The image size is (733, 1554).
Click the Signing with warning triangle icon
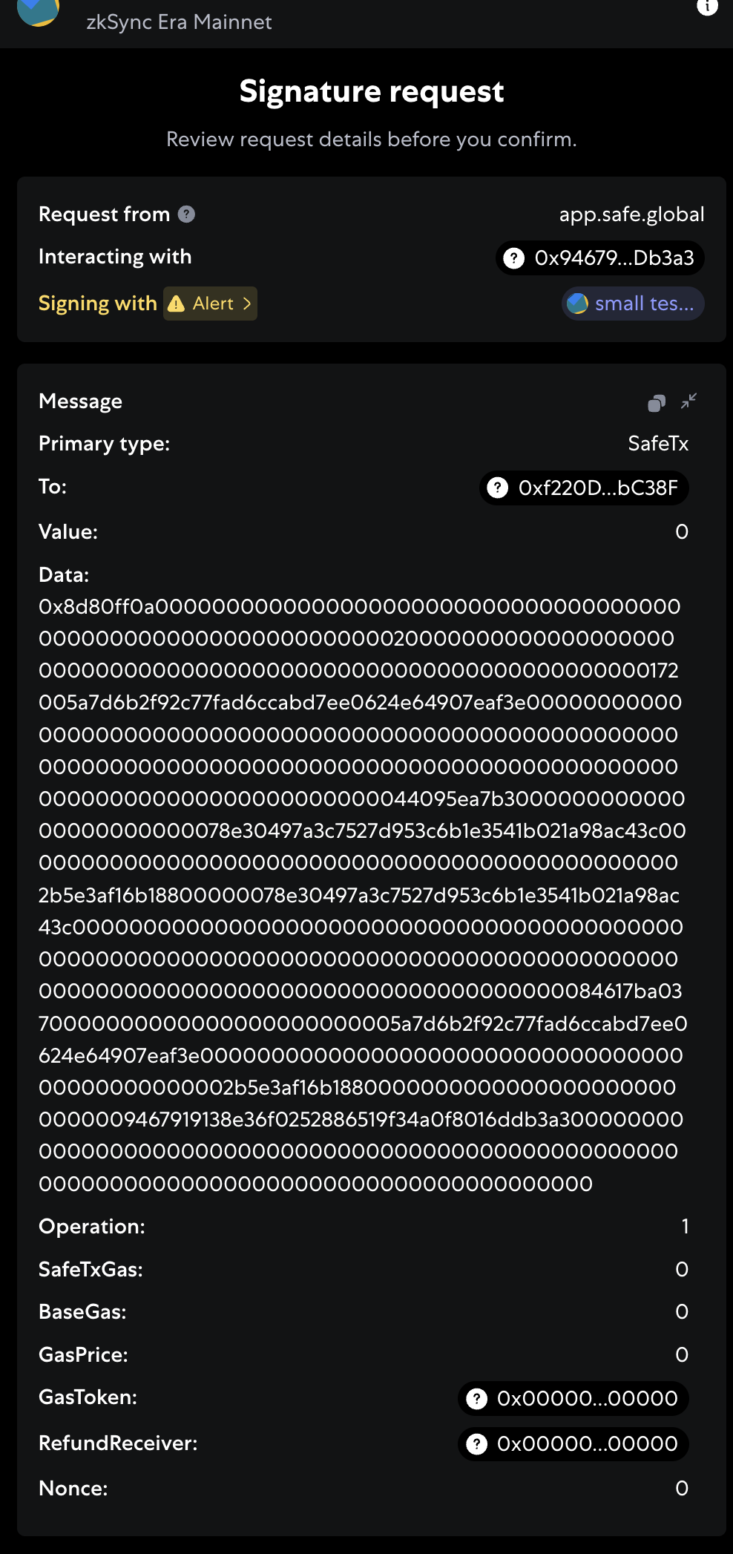pyautogui.click(x=177, y=304)
